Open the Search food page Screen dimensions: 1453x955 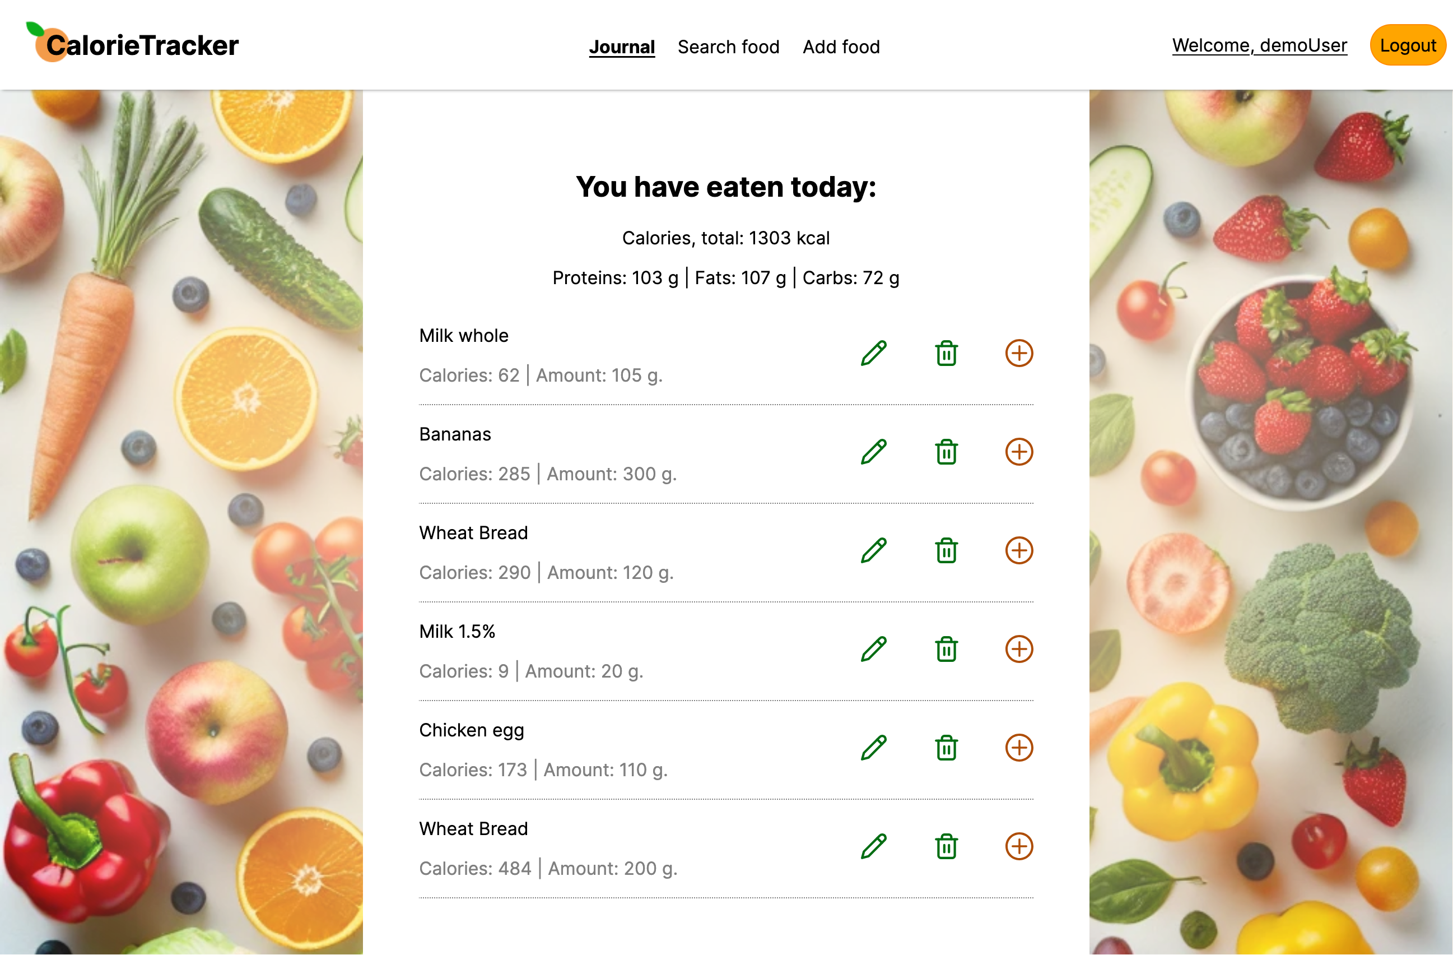click(728, 47)
